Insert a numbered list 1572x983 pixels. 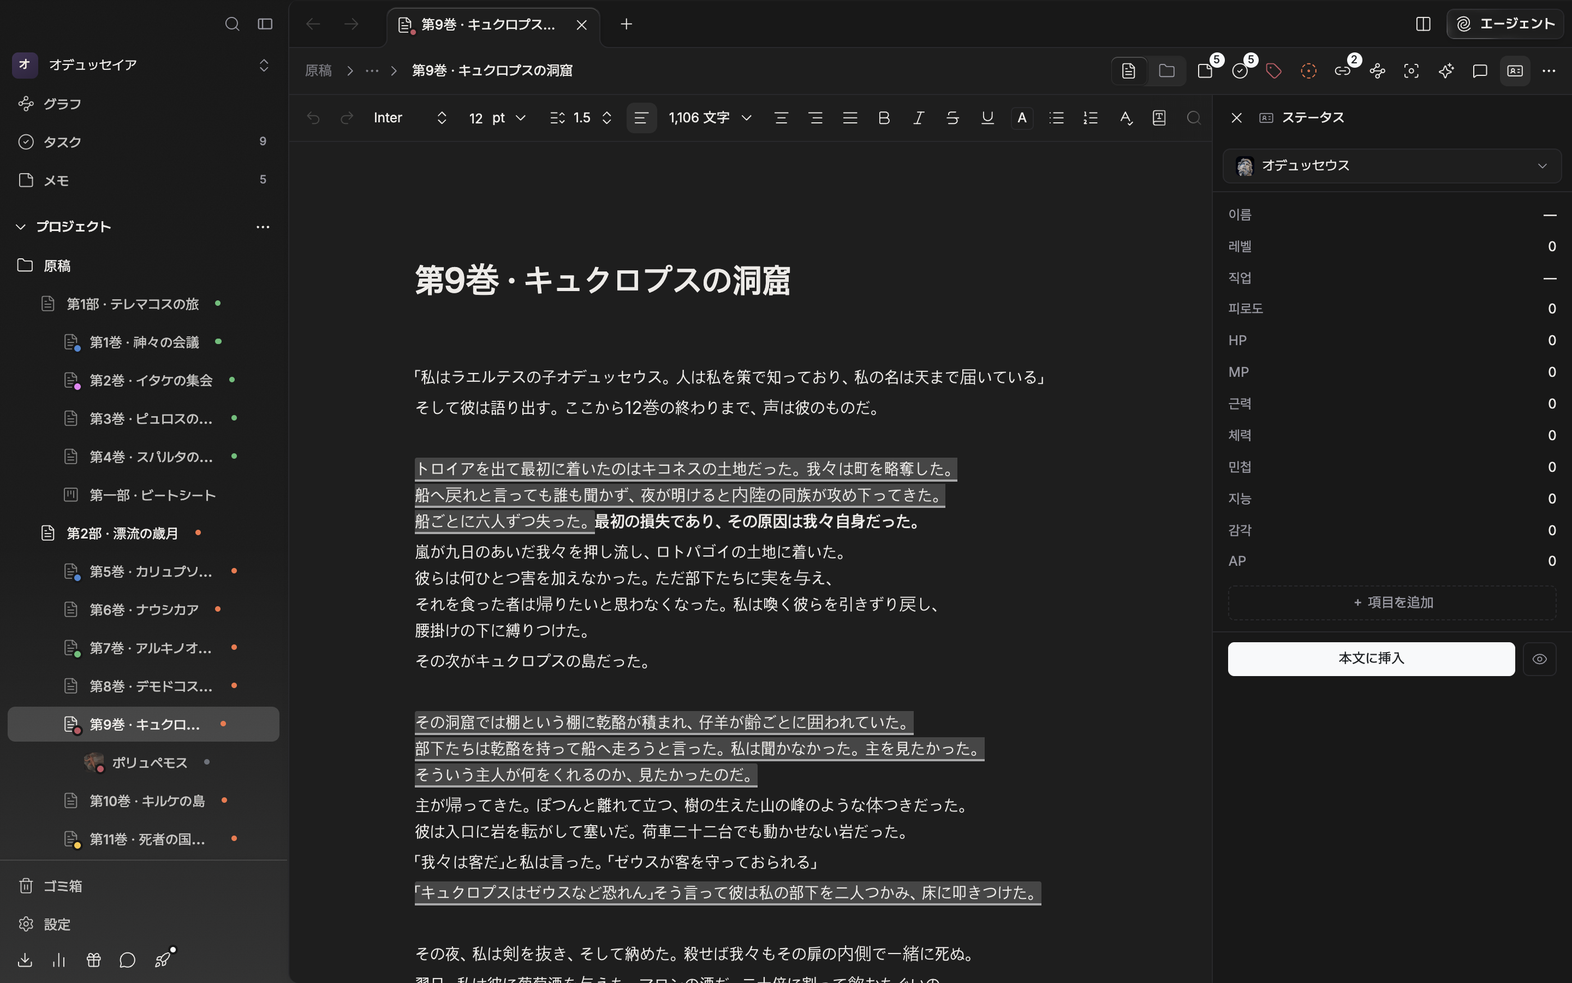(1091, 117)
